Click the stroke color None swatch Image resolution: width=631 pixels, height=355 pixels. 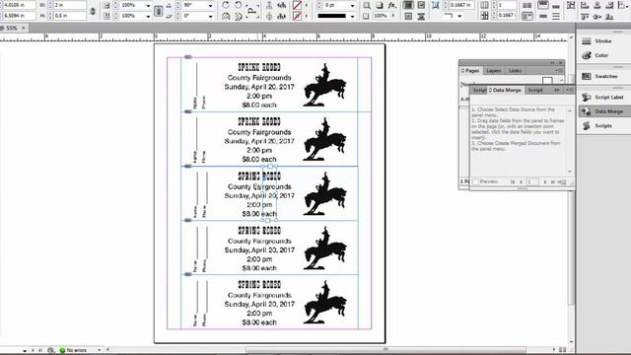297,16
